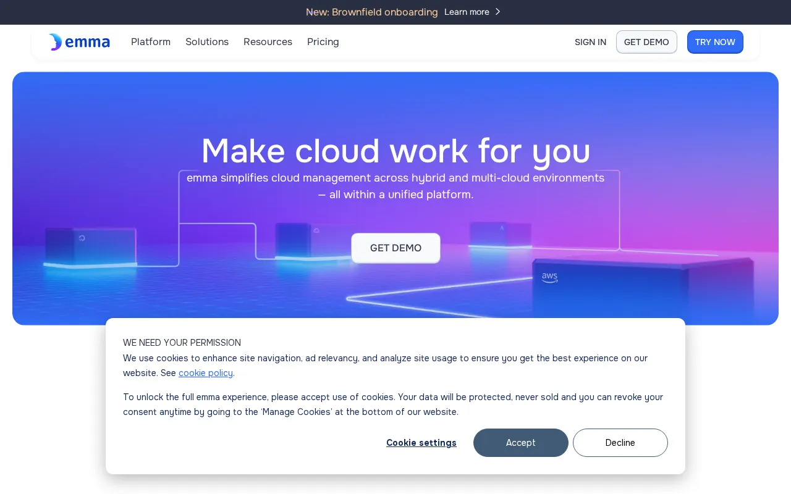Open the Solutions menu

coord(207,42)
